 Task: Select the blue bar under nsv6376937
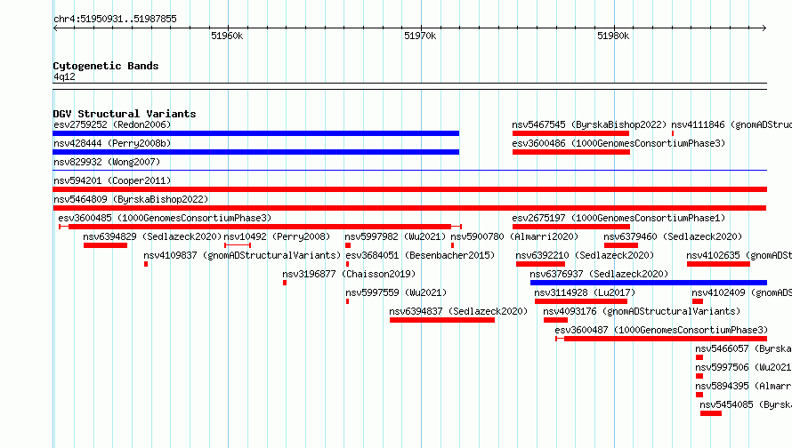click(649, 283)
